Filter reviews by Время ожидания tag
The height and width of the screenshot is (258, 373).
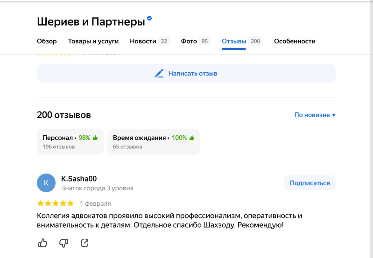tap(154, 142)
